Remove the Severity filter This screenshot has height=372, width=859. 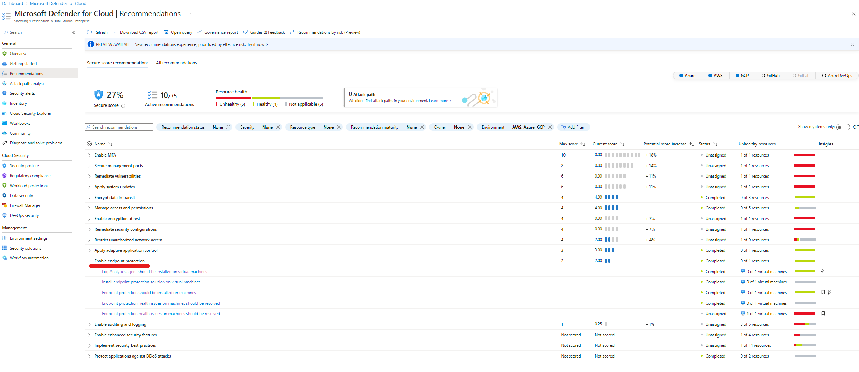pos(278,127)
